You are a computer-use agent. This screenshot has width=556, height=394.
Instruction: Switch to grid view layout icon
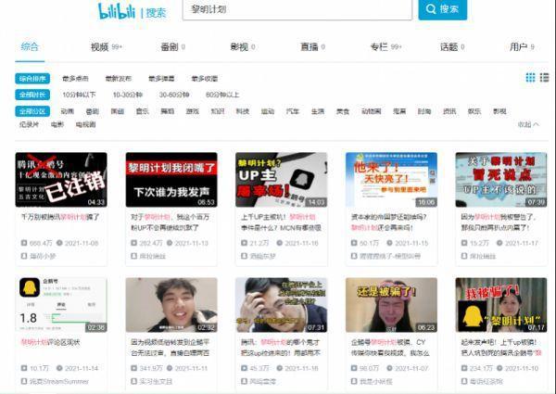point(530,78)
